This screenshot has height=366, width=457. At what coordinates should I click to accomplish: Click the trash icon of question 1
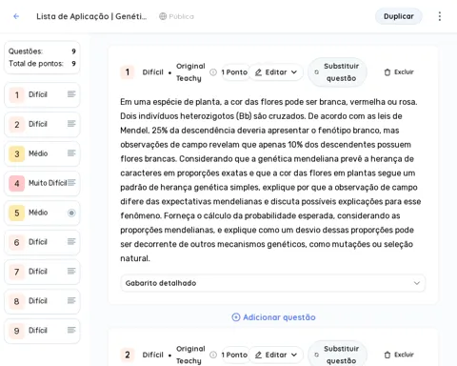pos(387,72)
